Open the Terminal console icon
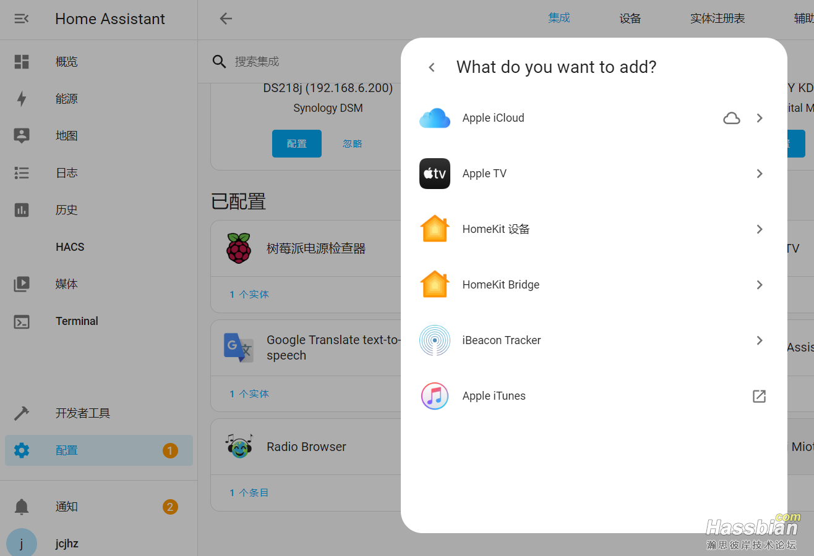The image size is (814, 556). pyautogui.click(x=22, y=321)
